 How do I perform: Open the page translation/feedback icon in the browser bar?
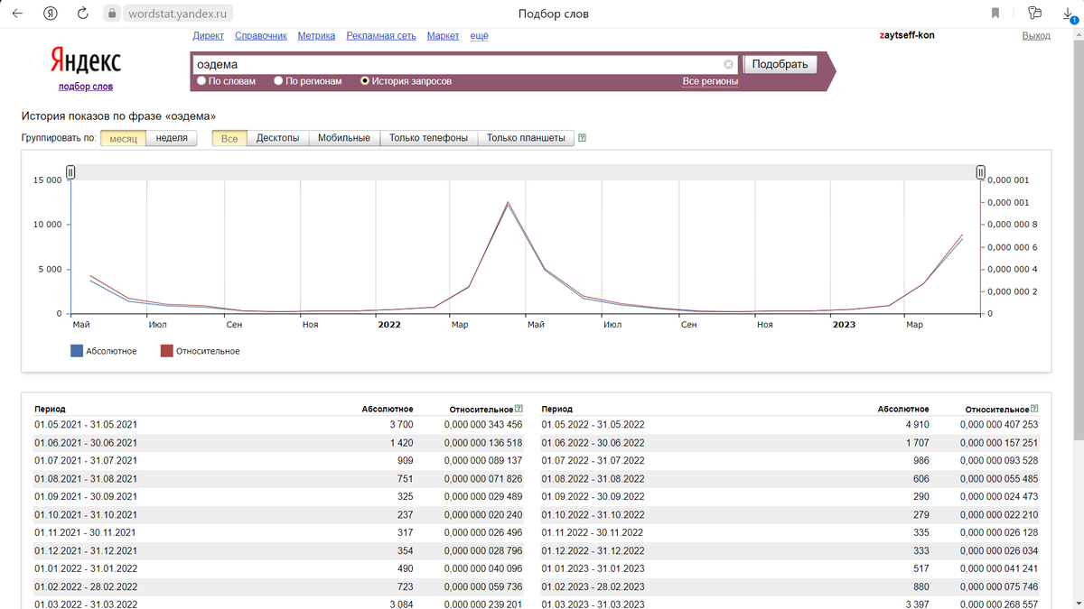click(x=1035, y=14)
